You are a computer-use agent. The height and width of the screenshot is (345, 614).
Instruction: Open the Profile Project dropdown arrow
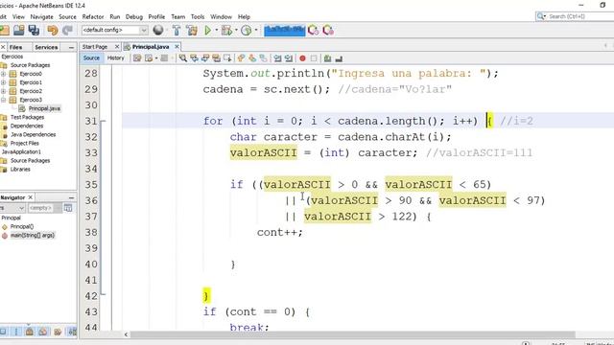tap(256, 30)
